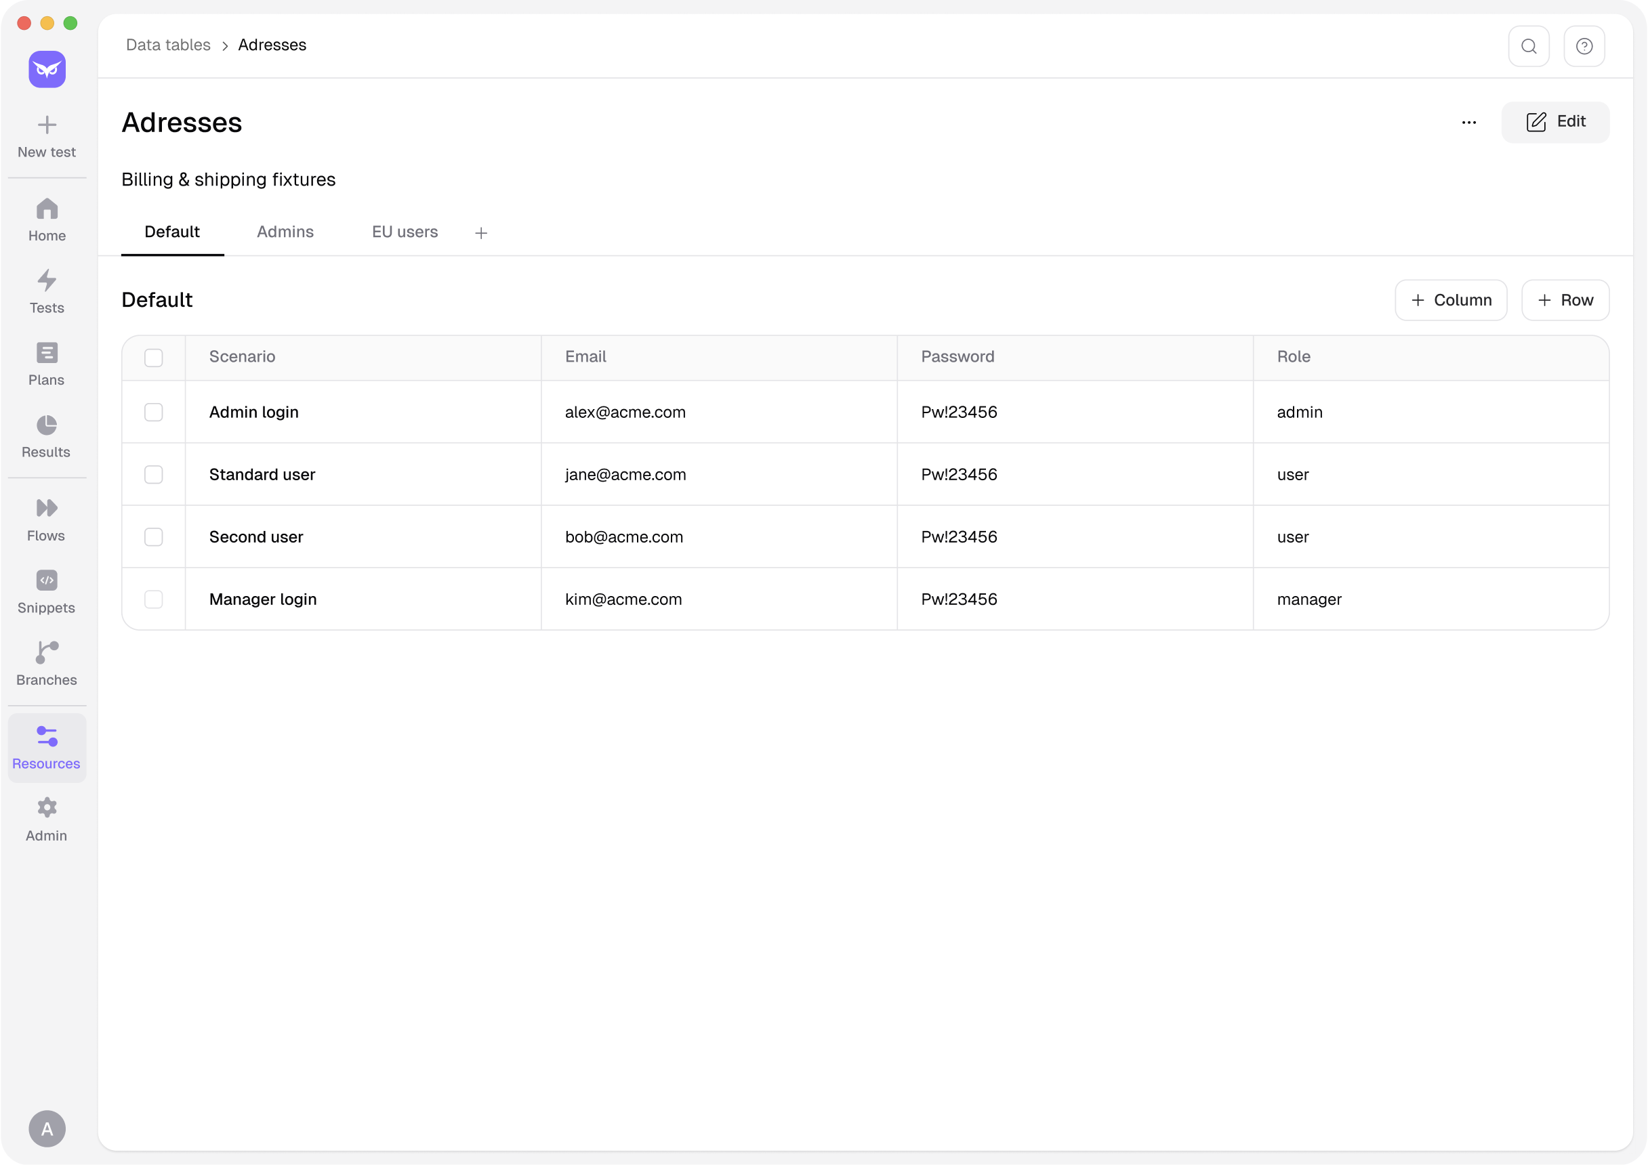Check the Standard user row checkbox
This screenshot has width=1648, height=1165.
pyautogui.click(x=154, y=474)
